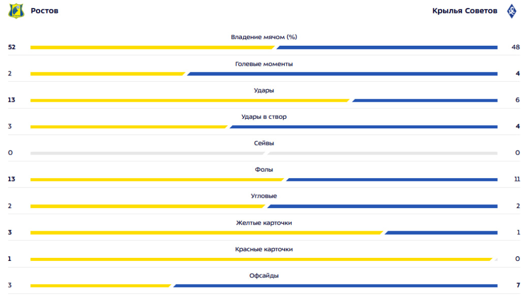Click the Krylia Sovetov club logo
Viewport: 527px width, 301px height.
pyautogui.click(x=512, y=11)
